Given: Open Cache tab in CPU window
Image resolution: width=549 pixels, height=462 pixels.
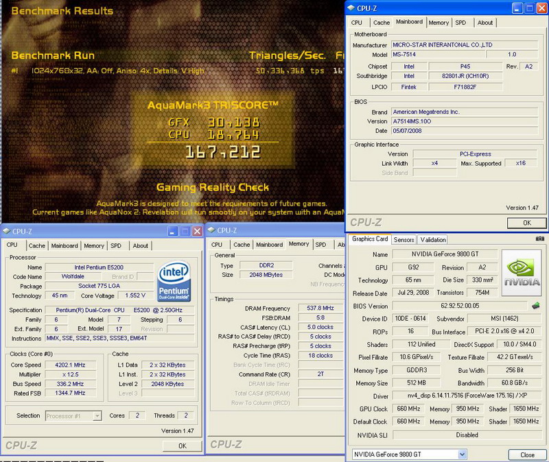Looking at the screenshot, I should [37, 245].
